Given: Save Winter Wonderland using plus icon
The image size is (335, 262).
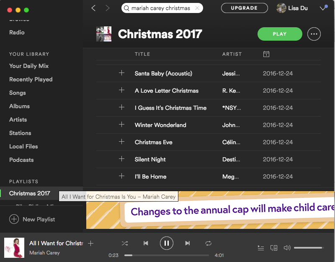Looking at the screenshot, I should tap(121, 124).
